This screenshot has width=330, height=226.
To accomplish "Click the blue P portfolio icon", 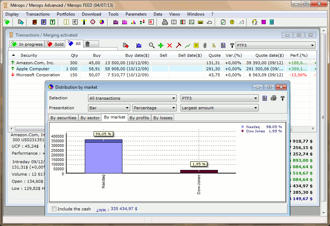I will pyautogui.click(x=44, y=22).
